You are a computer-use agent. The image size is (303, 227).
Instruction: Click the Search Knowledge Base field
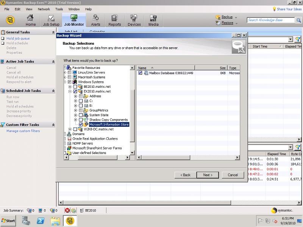point(271,20)
